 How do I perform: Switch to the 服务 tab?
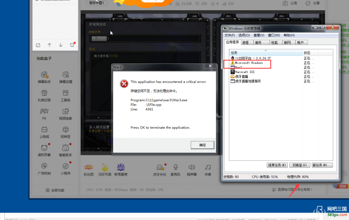click(x=261, y=43)
